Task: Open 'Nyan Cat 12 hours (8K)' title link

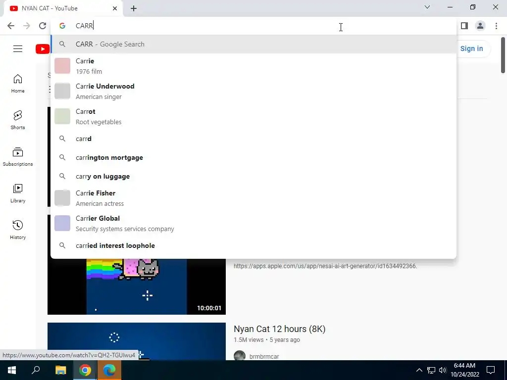Action: (279, 329)
